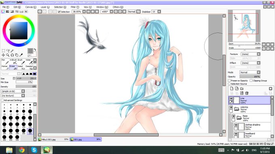Viewport: 275px width, 154px height.
Task: Hide the clothes shading layer
Action: (x=236, y=125)
